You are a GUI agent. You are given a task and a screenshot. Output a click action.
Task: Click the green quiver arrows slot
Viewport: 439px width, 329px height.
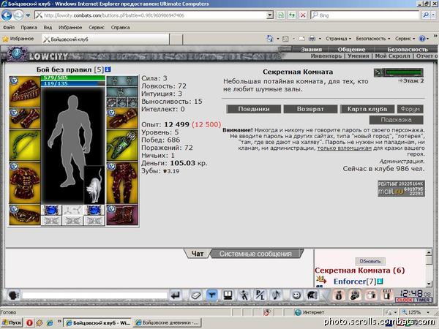tap(122, 145)
